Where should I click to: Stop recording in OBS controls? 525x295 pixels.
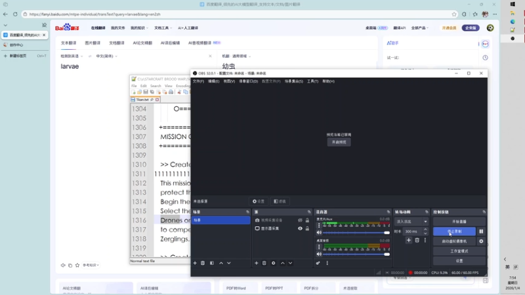pyautogui.click(x=454, y=231)
